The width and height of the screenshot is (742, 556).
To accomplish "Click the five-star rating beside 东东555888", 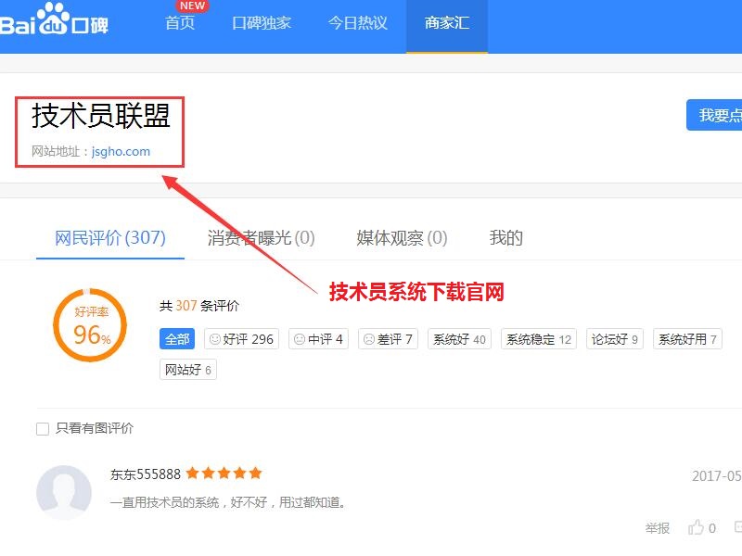I will click(223, 473).
